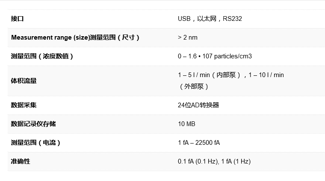Click the 以太网 text in interface row

click(207, 19)
